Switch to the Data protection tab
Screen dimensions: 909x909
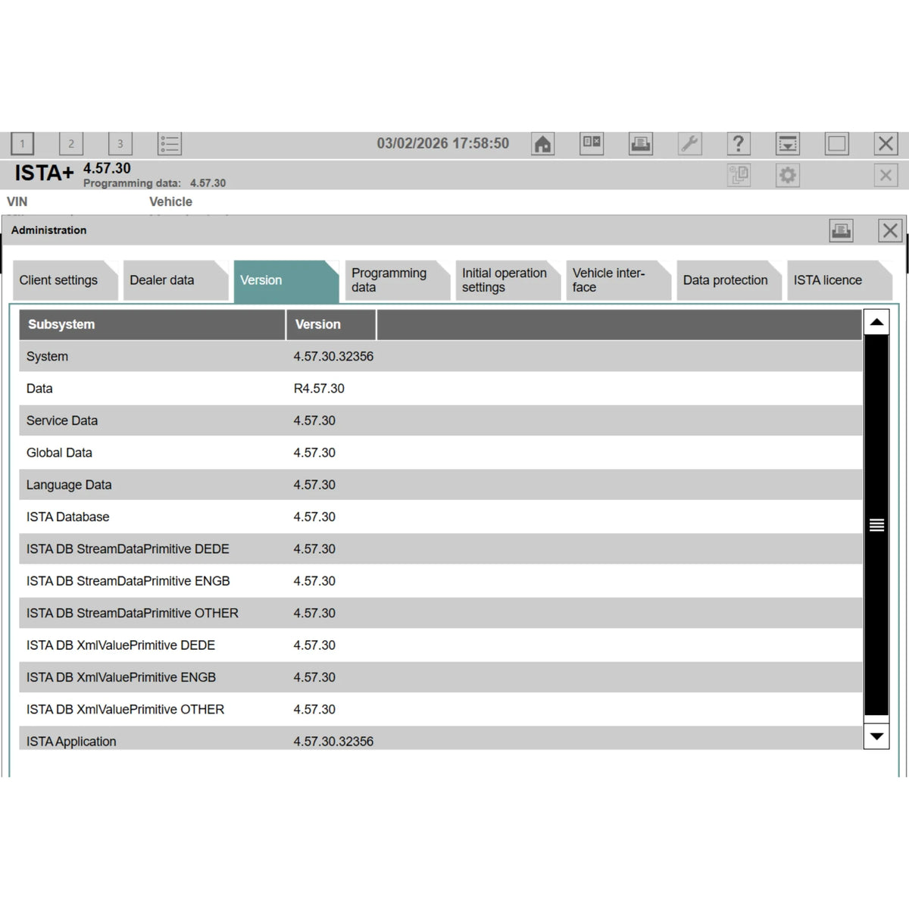point(729,280)
